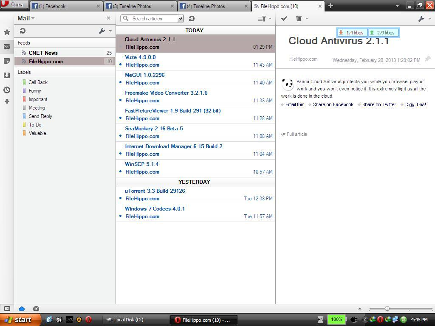Open FastPictureViewer 1.9 Build 291 article
435x326 pixels.
(195, 115)
